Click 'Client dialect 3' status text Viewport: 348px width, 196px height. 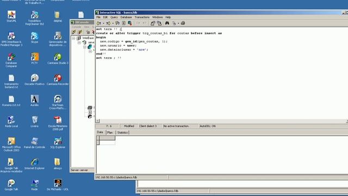click(x=148, y=126)
